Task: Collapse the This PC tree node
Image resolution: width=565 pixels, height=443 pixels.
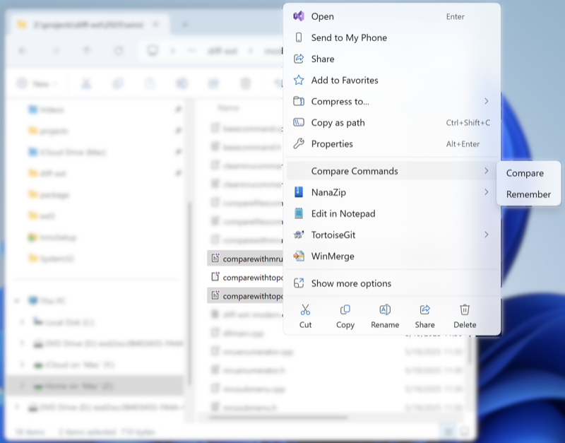Action: (17, 300)
